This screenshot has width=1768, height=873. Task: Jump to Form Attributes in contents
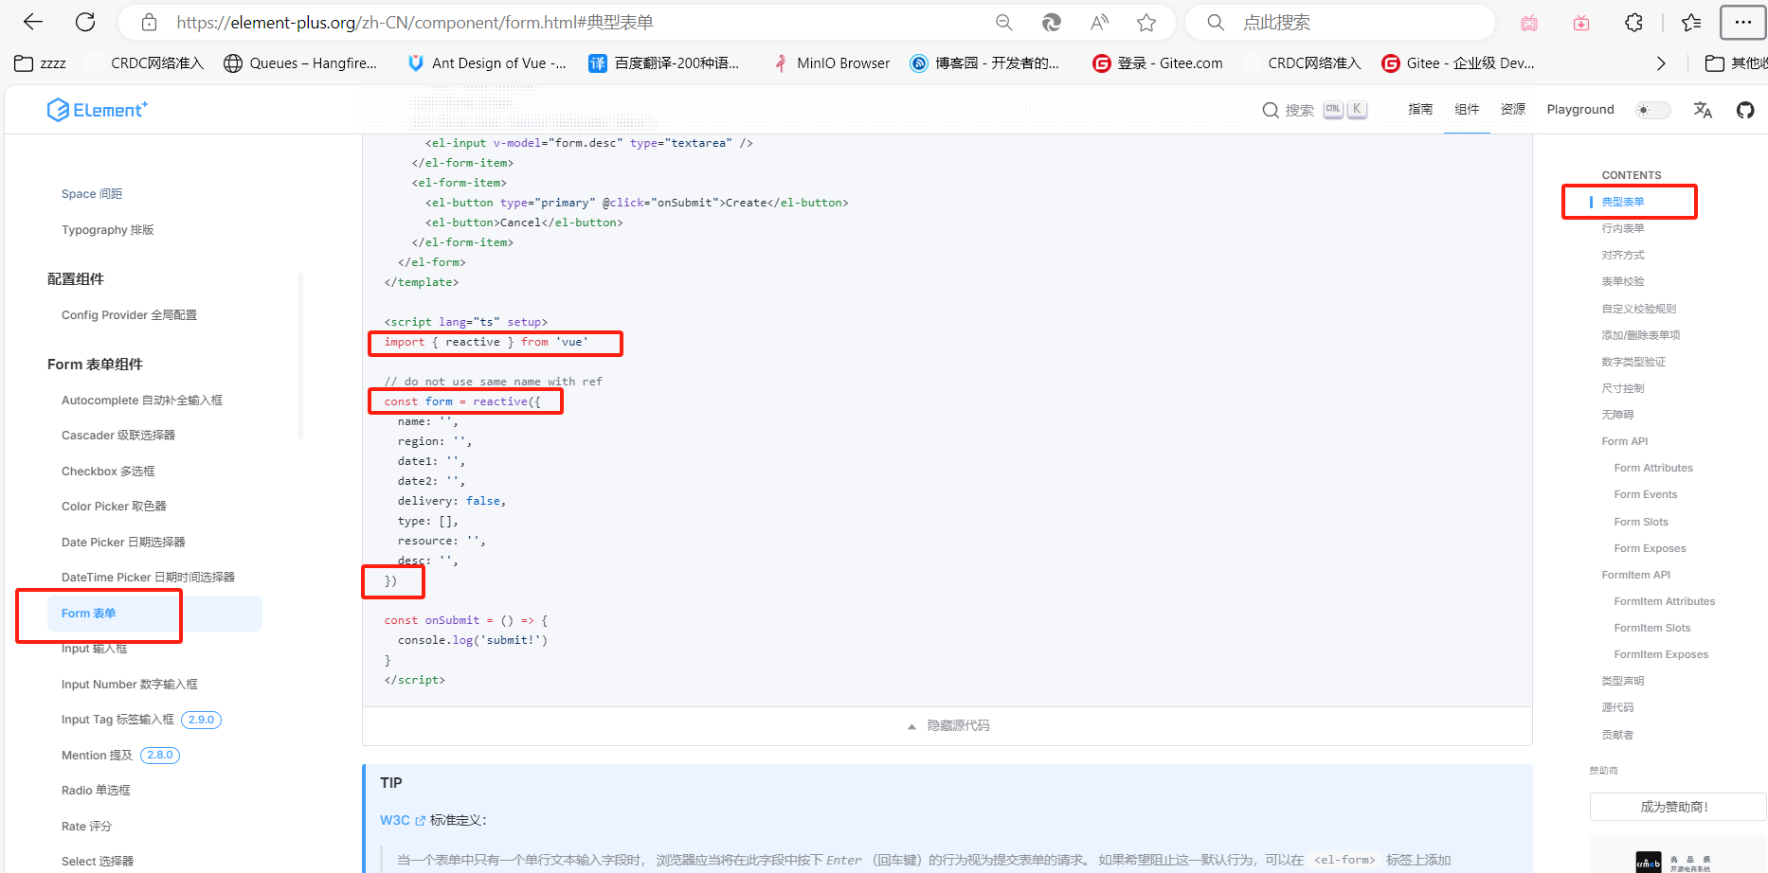[1653, 468]
